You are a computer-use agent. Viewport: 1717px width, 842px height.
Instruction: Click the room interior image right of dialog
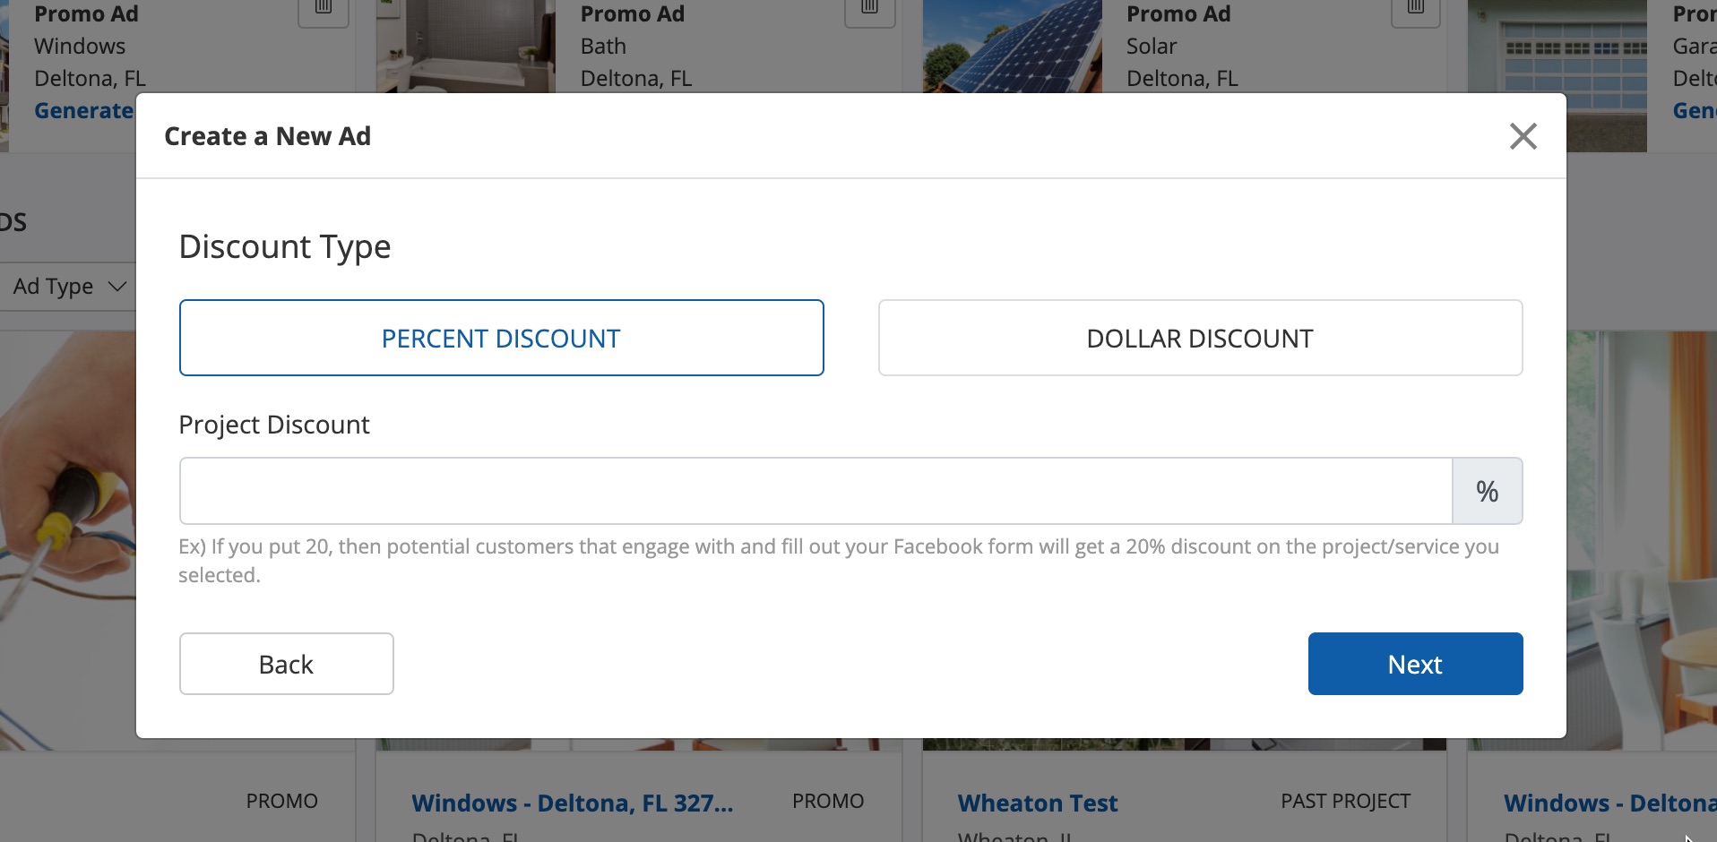1642,537
